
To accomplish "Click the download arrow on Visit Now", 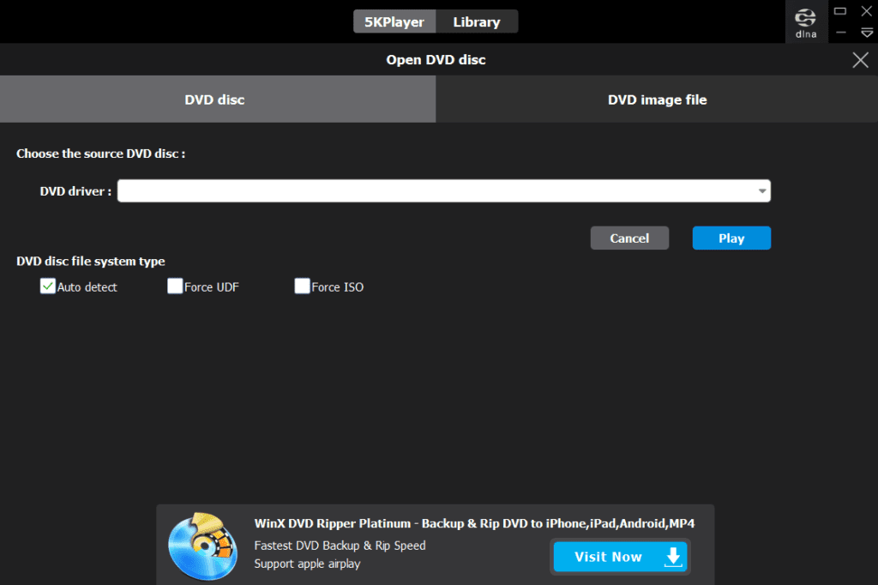I will 673,557.
